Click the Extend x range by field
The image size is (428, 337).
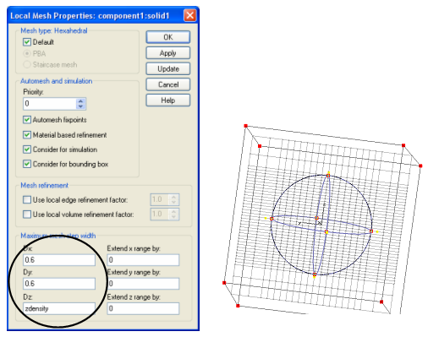(x=143, y=260)
